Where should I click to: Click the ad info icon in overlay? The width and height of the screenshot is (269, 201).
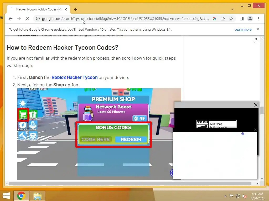243,134
